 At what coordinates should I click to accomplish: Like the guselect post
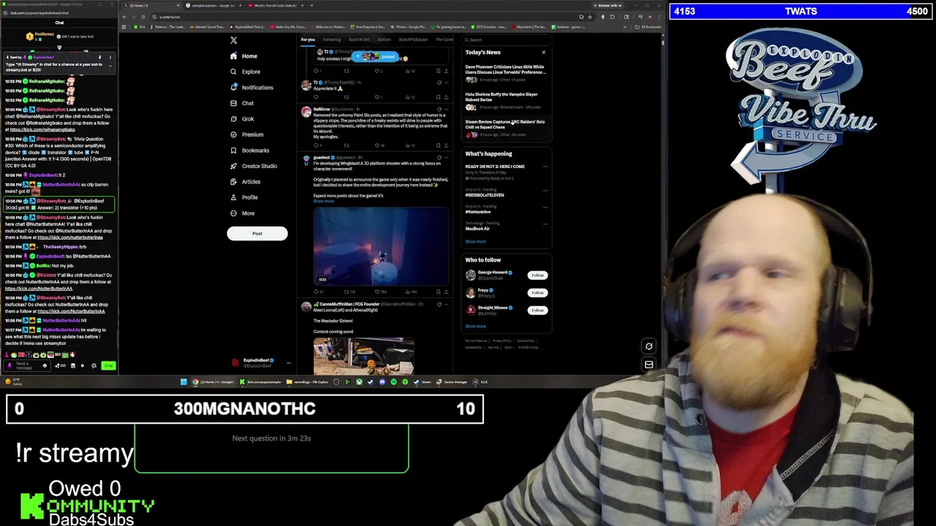coord(377,291)
